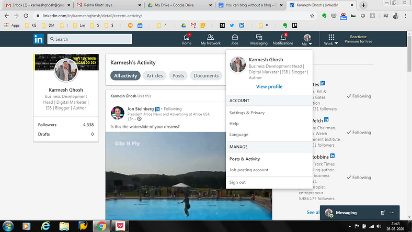The image size is (412, 232).
Task: Open the Jobs briefcase icon
Action: pos(235,39)
